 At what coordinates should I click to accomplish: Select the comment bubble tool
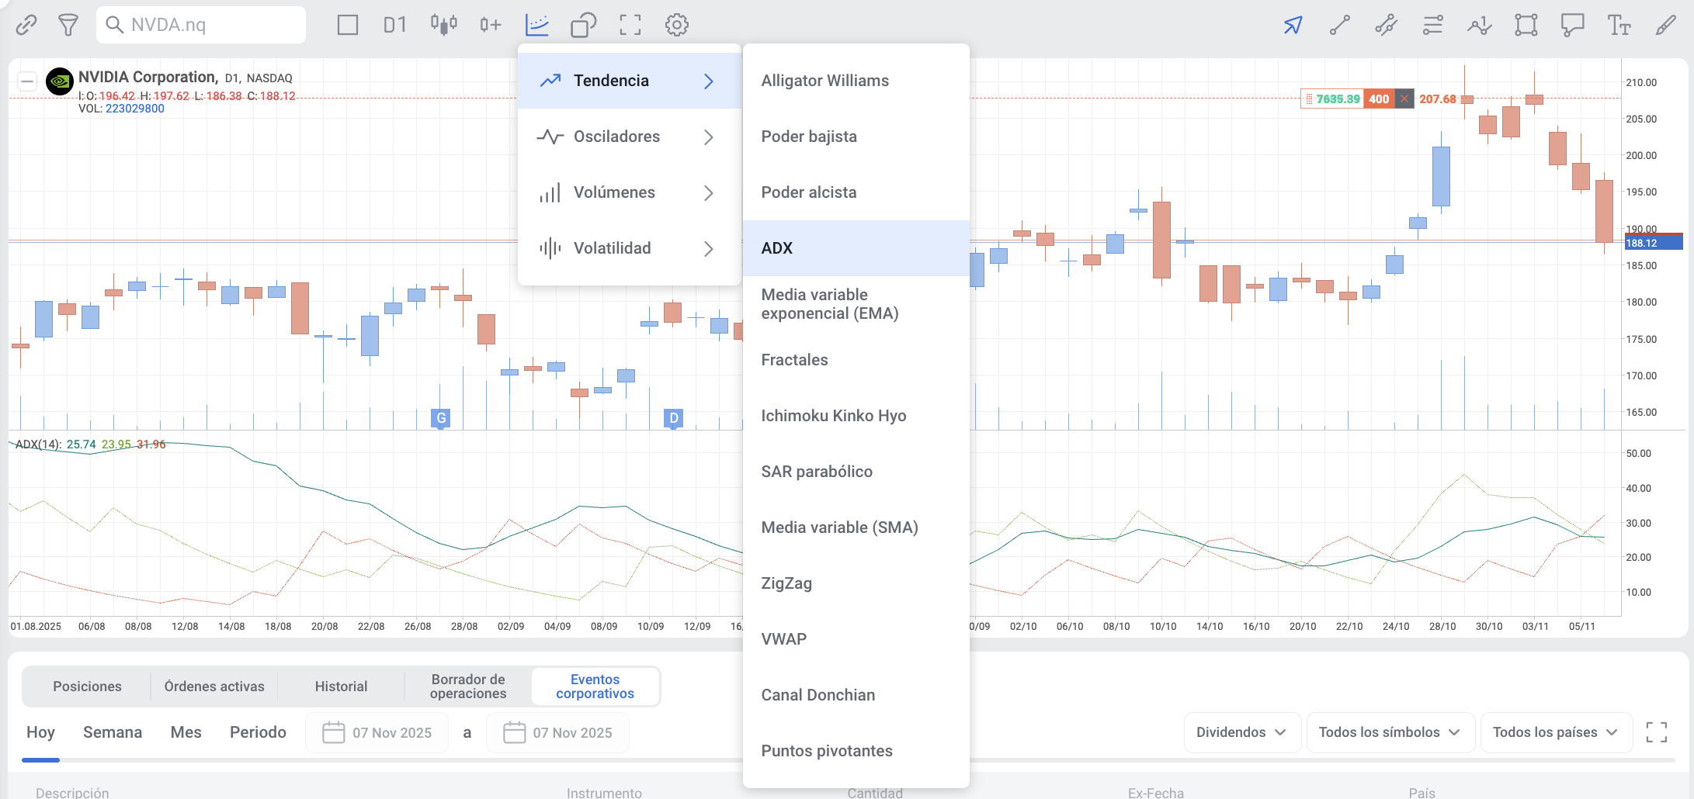click(x=1573, y=25)
